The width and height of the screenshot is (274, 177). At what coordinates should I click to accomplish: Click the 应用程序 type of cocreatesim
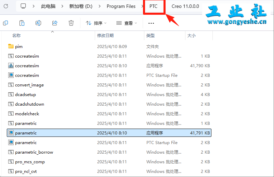pyautogui.click(x=155, y=66)
